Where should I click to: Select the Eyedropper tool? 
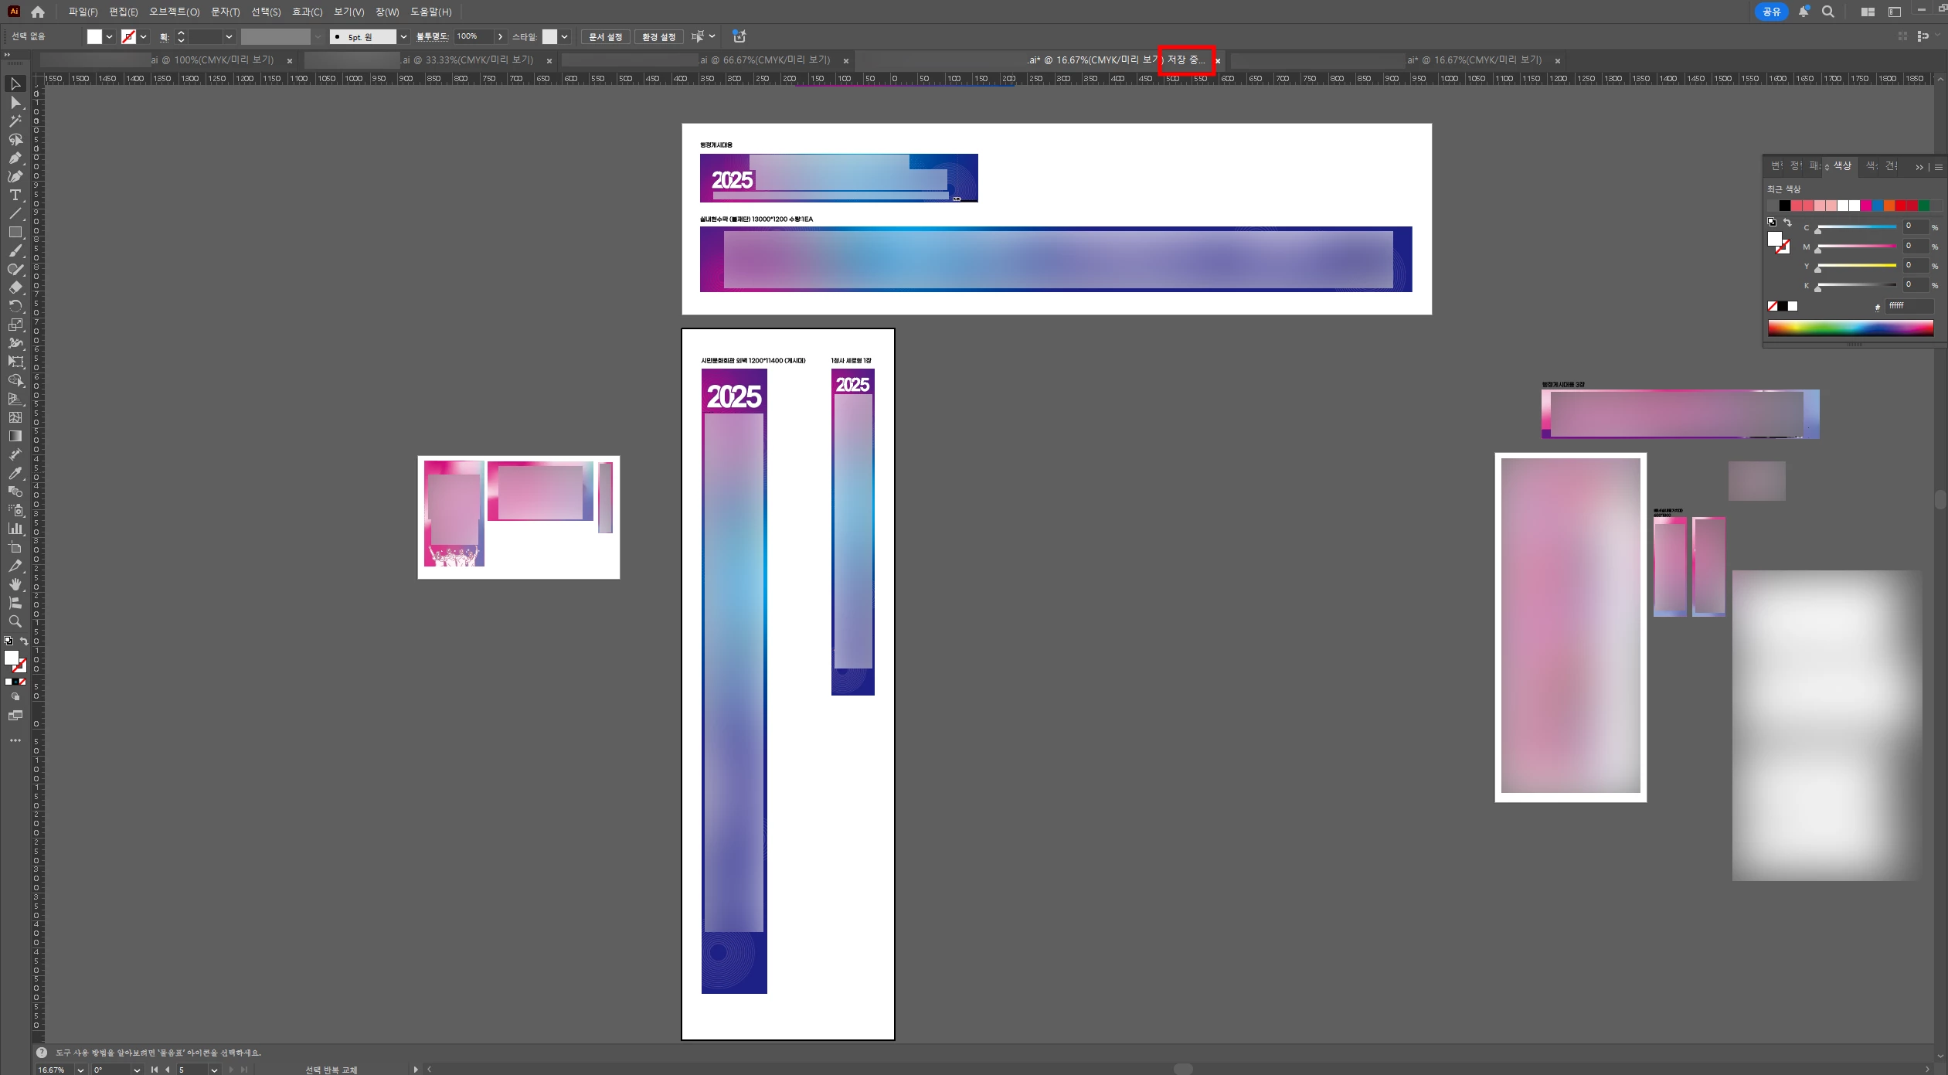click(15, 473)
